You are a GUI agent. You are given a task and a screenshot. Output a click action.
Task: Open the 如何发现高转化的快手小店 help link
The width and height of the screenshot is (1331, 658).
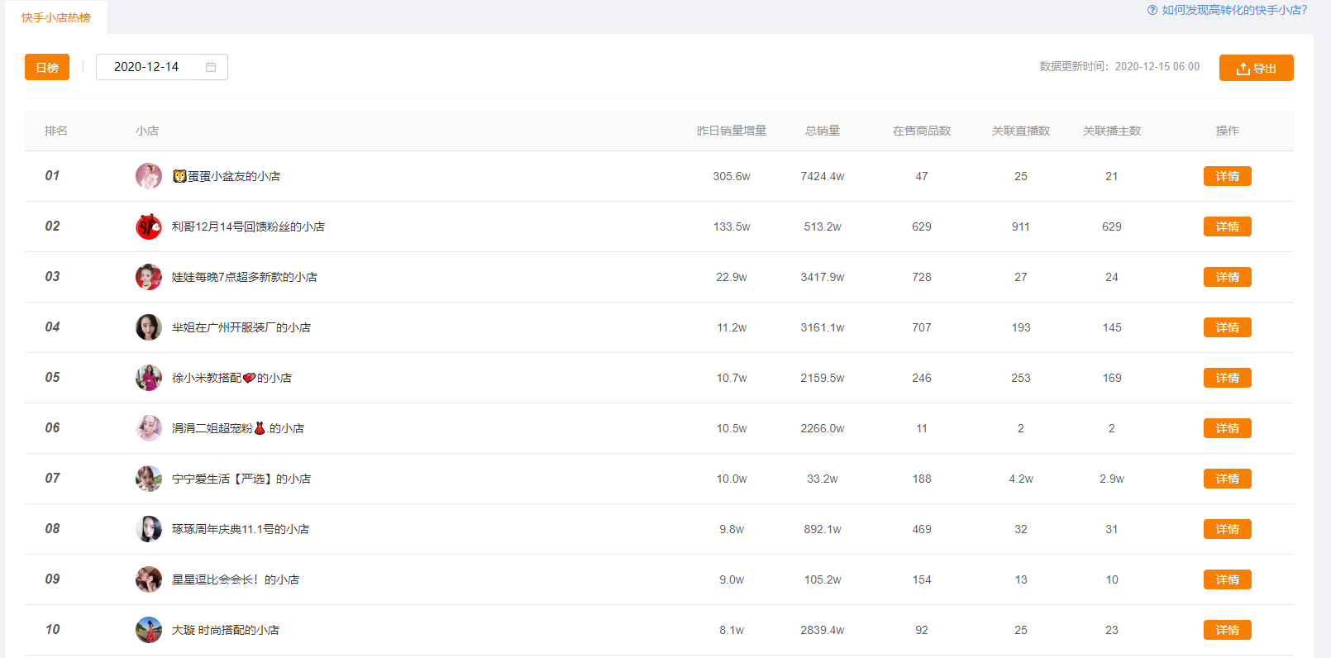pos(1234,10)
